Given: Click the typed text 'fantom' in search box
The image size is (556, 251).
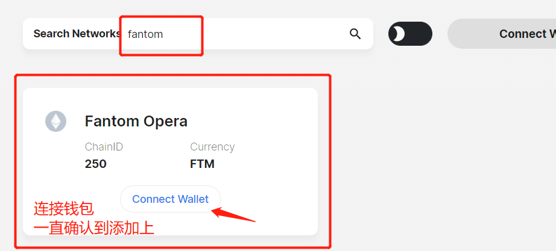Looking at the screenshot, I should [145, 34].
